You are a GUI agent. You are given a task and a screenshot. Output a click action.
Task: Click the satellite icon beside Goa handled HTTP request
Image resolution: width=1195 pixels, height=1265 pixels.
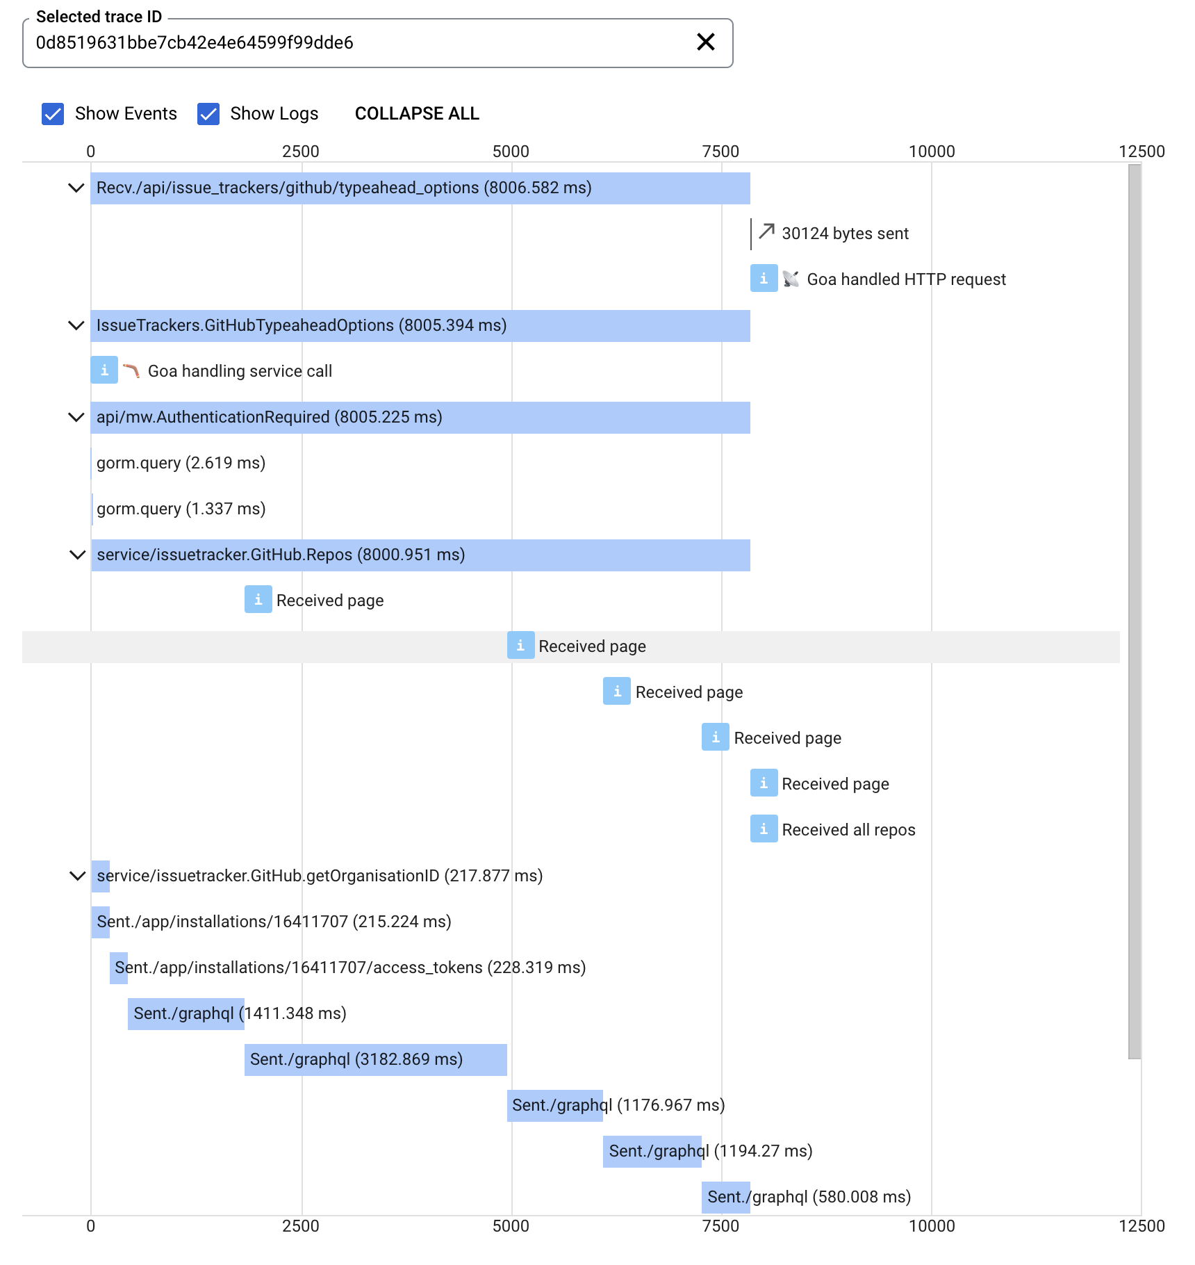click(791, 279)
